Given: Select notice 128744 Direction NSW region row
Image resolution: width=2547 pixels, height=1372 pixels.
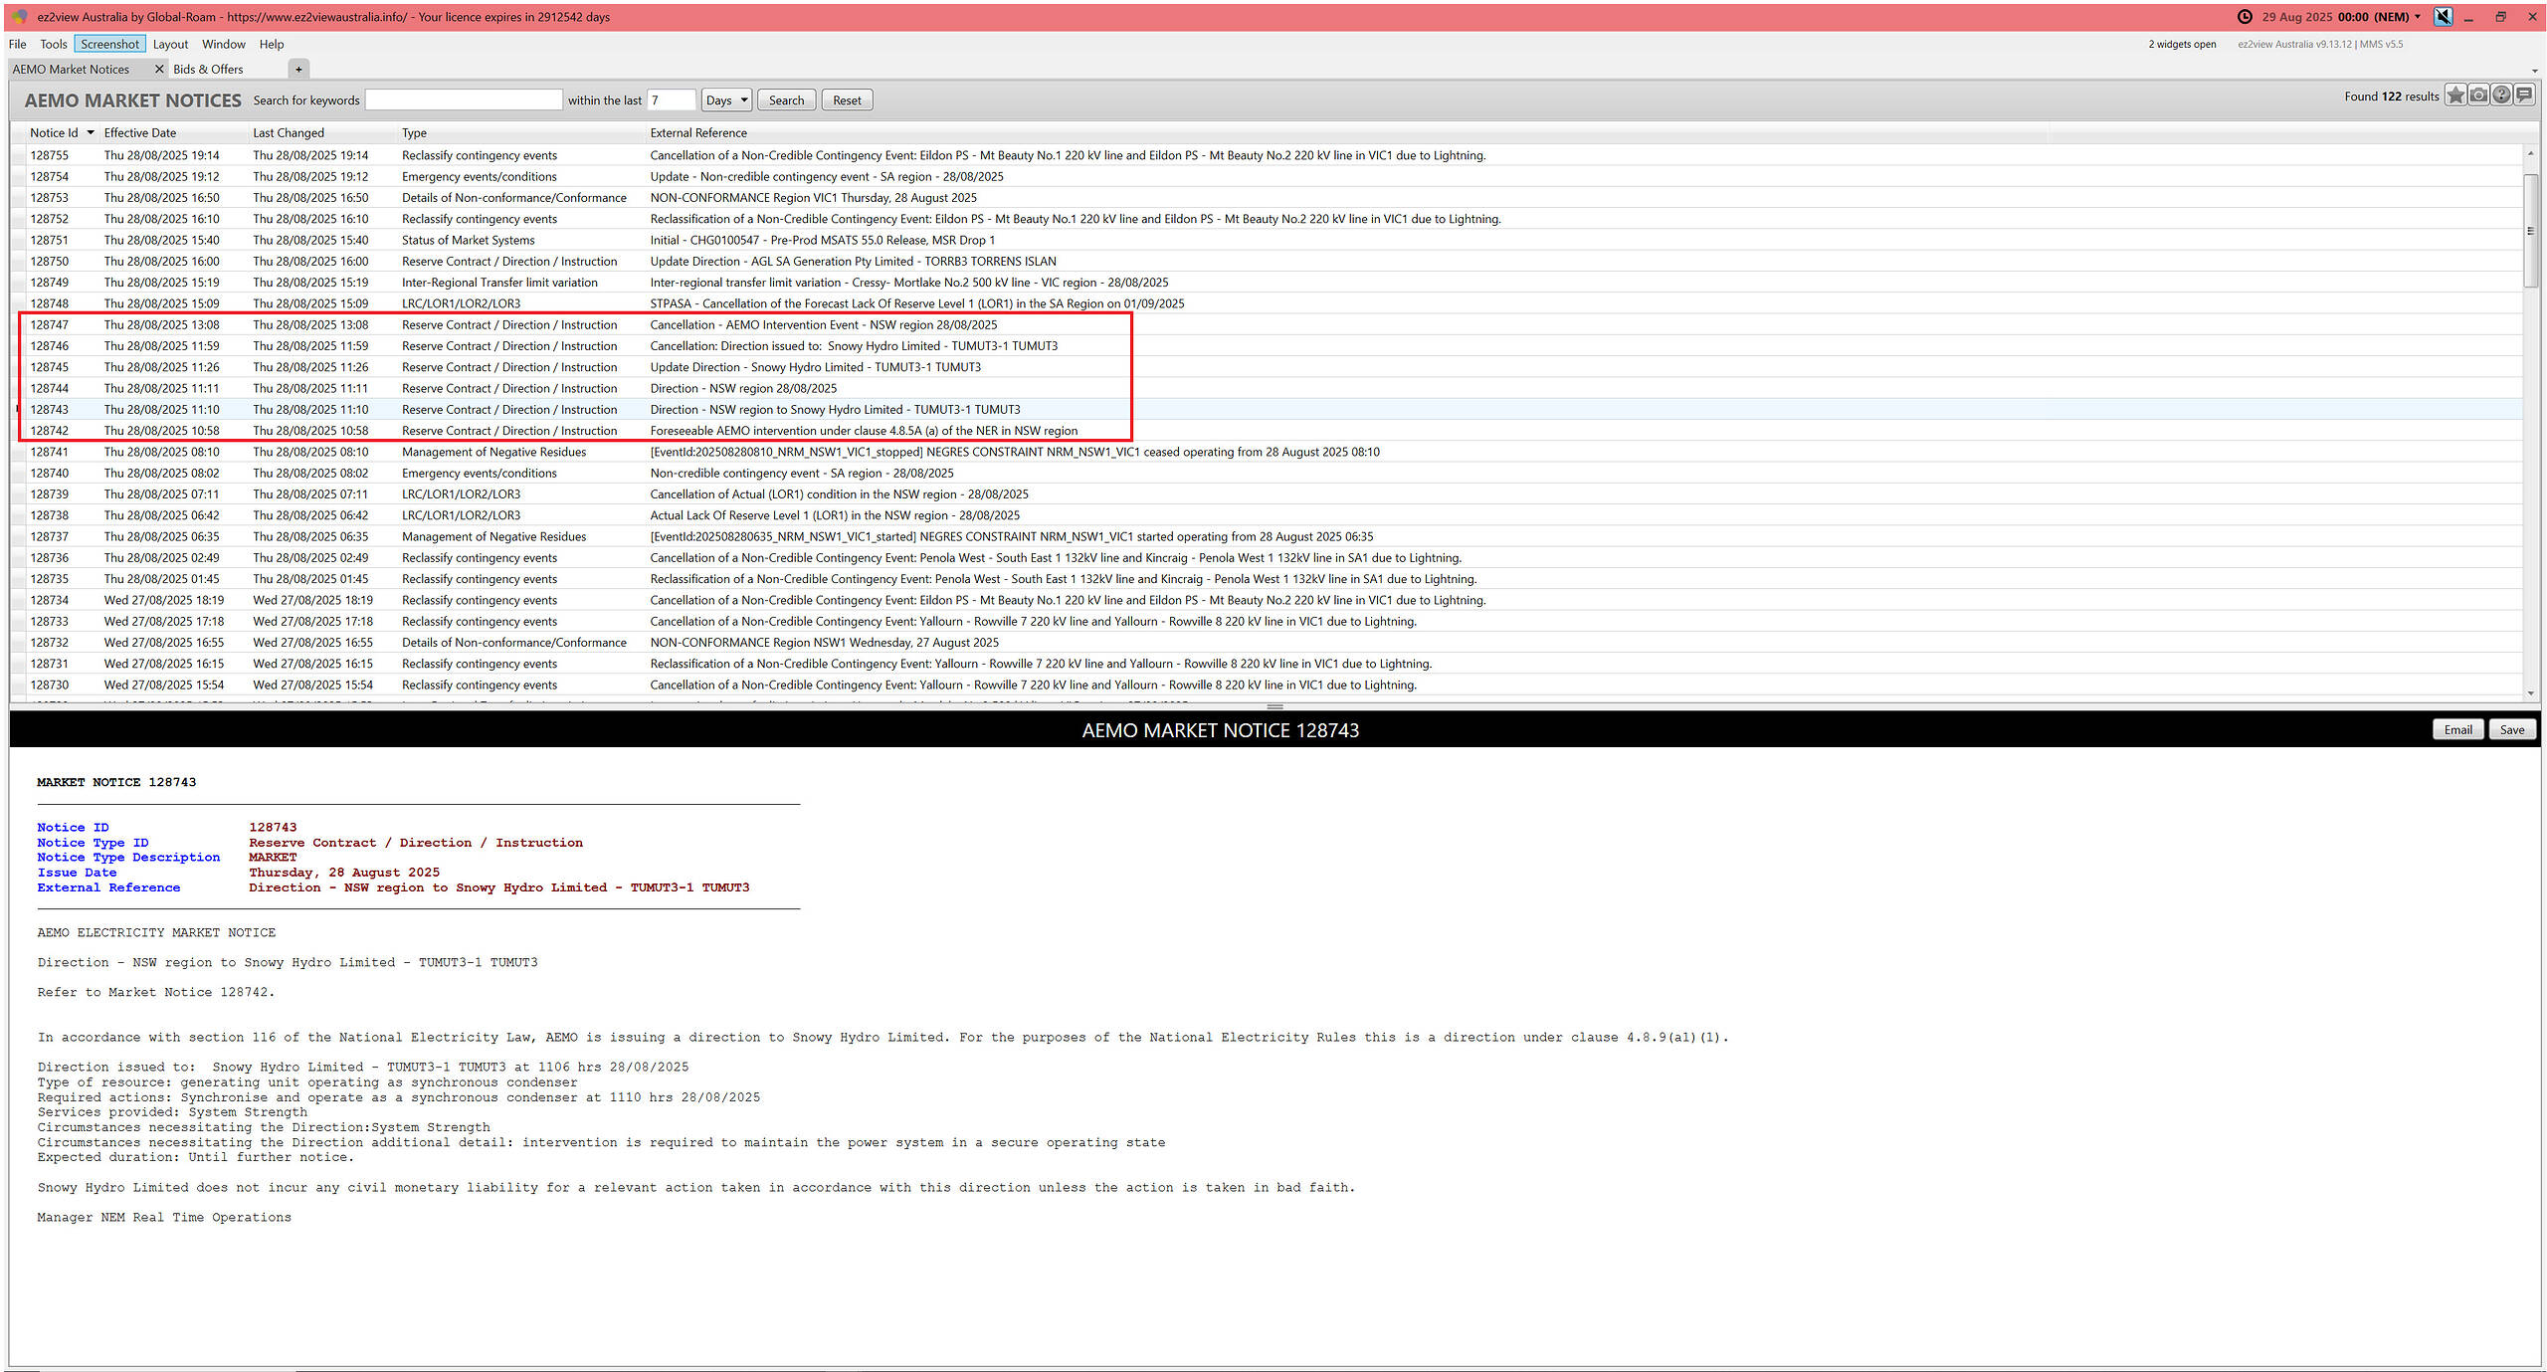Looking at the screenshot, I should [x=1267, y=388].
